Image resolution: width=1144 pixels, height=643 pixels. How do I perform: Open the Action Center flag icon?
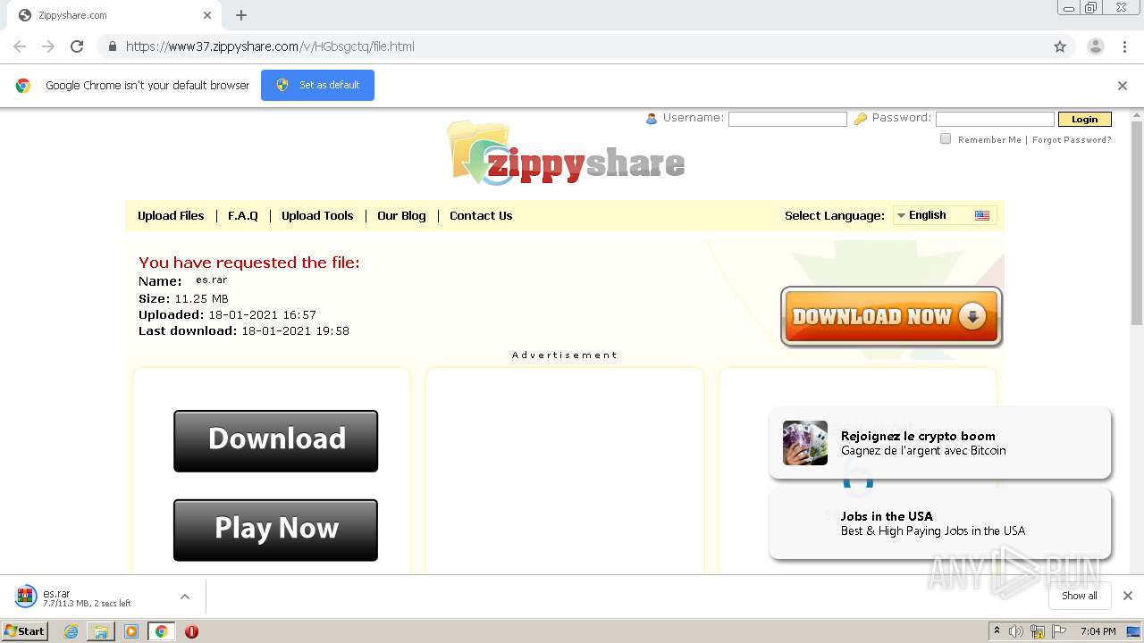point(1059,631)
